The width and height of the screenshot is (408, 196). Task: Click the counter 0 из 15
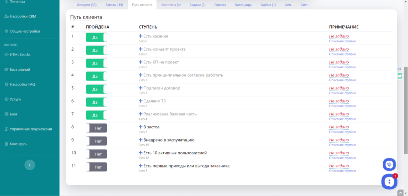(x=144, y=145)
